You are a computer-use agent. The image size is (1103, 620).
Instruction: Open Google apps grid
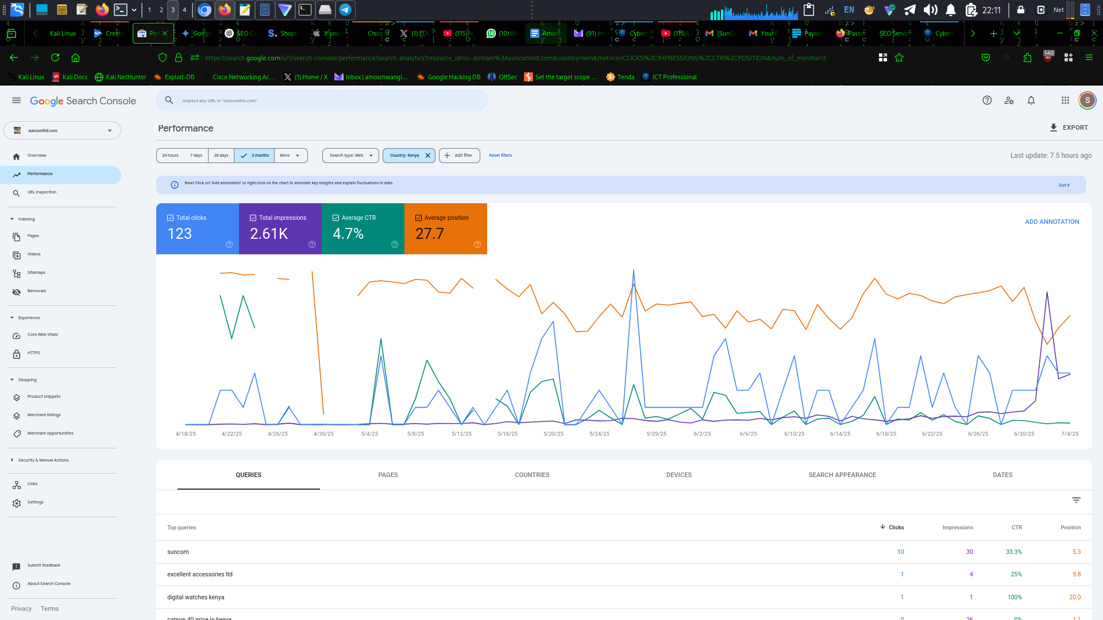(1065, 100)
